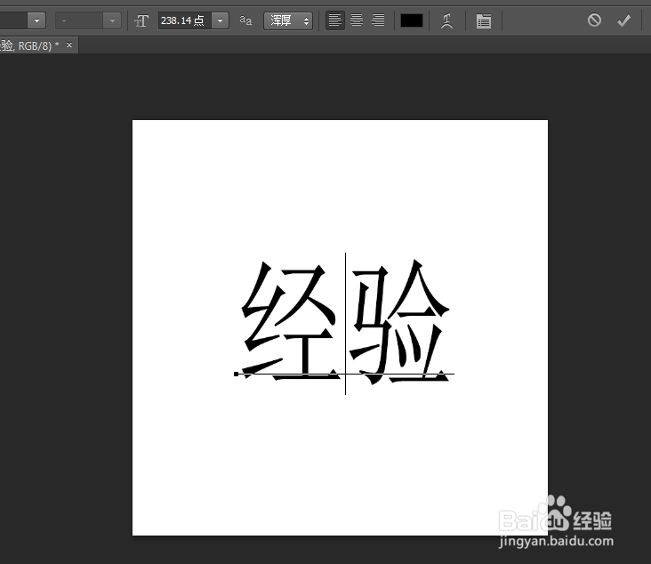Toggle the Character and Paragraph panels

click(483, 20)
